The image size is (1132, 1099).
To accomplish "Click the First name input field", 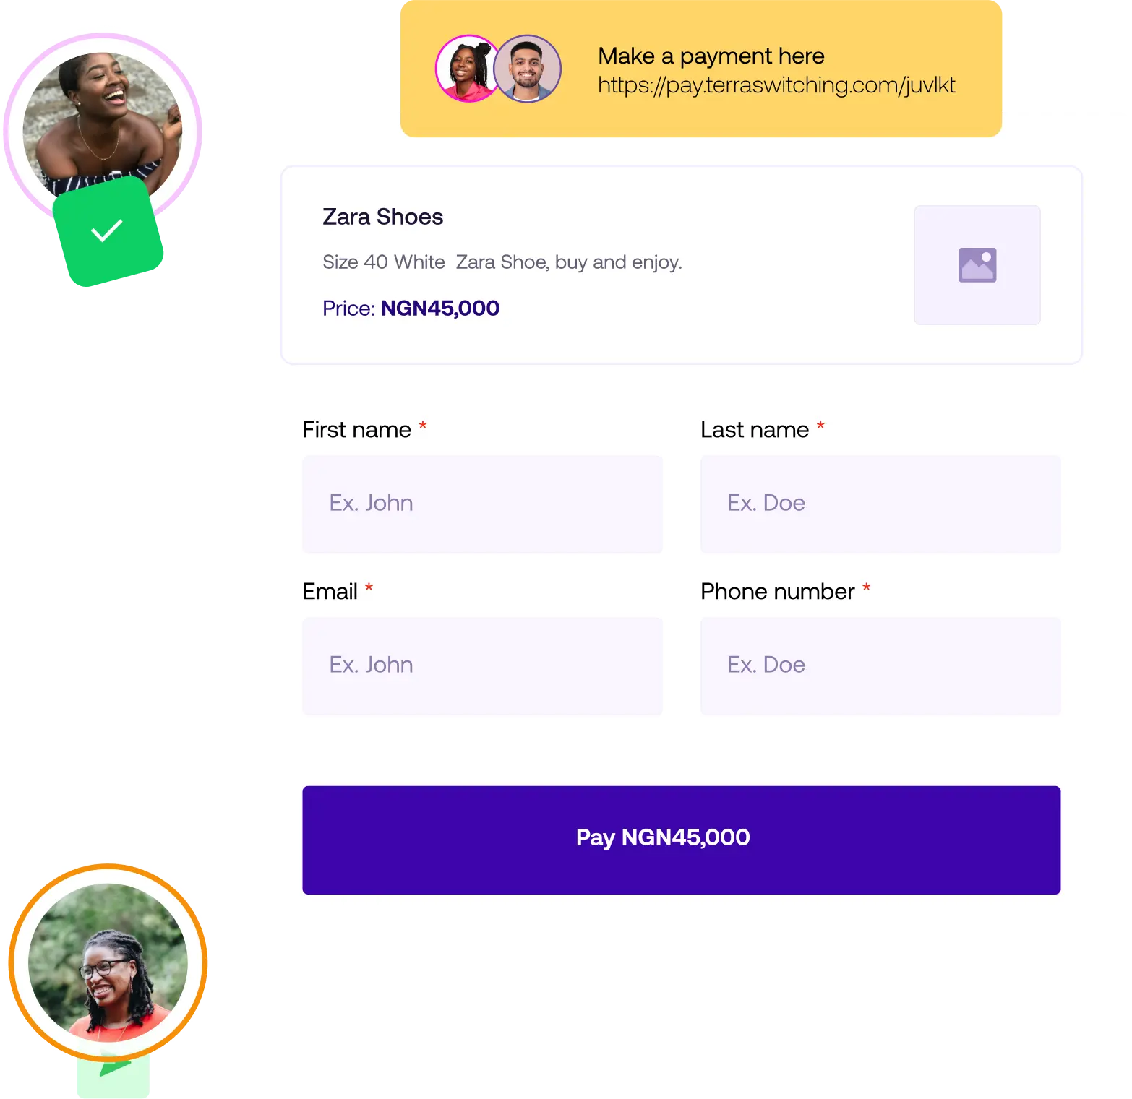I will coord(482,504).
